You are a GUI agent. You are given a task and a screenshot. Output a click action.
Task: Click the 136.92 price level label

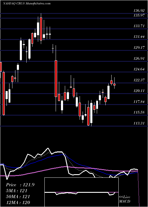[139, 10]
